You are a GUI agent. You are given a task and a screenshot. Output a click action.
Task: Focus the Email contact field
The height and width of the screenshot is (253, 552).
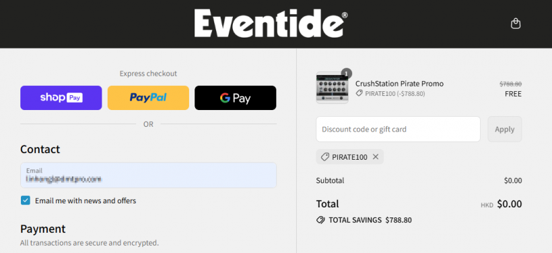tap(148, 175)
